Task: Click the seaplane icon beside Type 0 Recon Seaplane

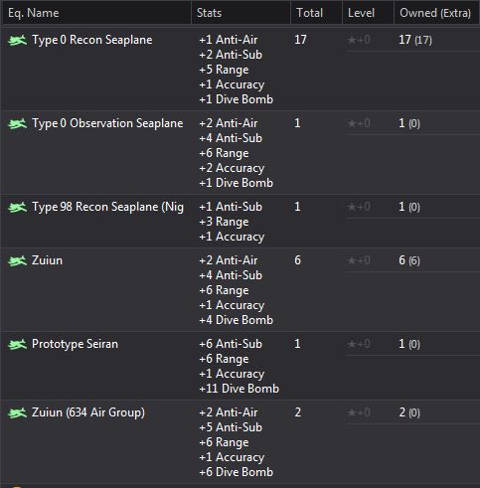Action: pos(17,41)
